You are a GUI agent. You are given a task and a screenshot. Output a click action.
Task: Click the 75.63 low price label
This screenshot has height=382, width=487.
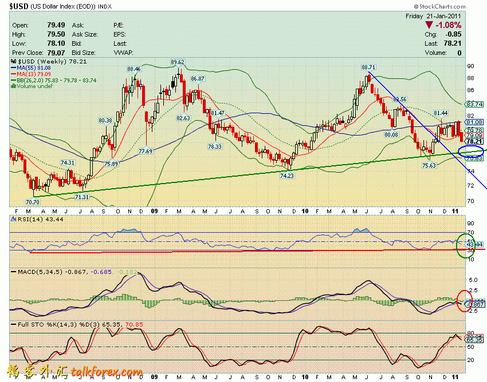(429, 166)
